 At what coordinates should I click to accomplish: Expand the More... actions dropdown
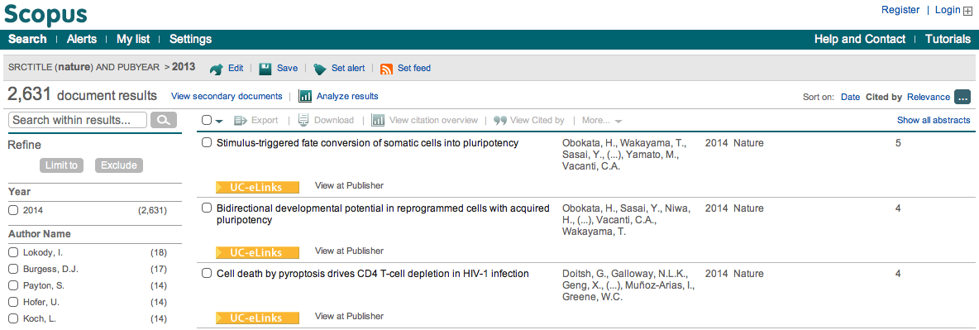[602, 120]
